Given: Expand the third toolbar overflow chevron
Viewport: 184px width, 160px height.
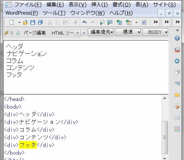Looking at the screenshot, I should [x=178, y=22].
